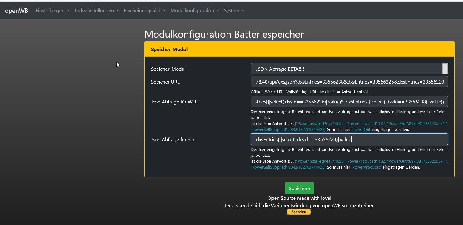
Task: Click the Json Abfrage für SoC label
Action: click(x=173, y=139)
